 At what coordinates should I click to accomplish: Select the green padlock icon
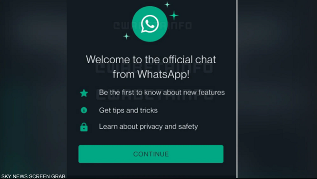84,127
